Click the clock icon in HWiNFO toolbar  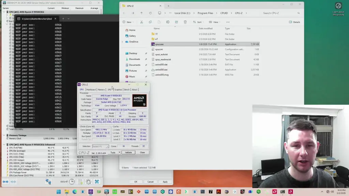72,182
